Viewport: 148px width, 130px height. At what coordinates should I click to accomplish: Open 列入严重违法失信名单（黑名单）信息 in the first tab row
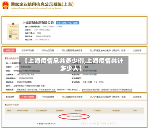click(x=108, y=51)
